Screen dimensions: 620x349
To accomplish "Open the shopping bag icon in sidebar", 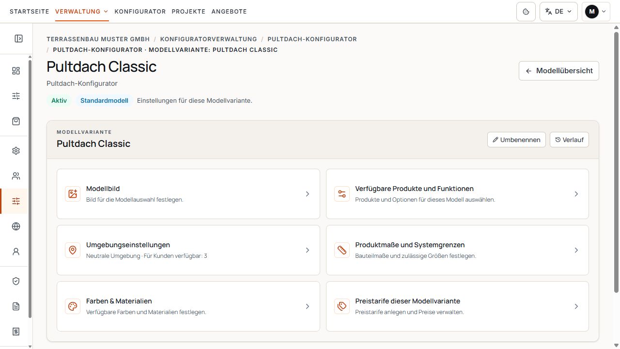I will point(16,121).
